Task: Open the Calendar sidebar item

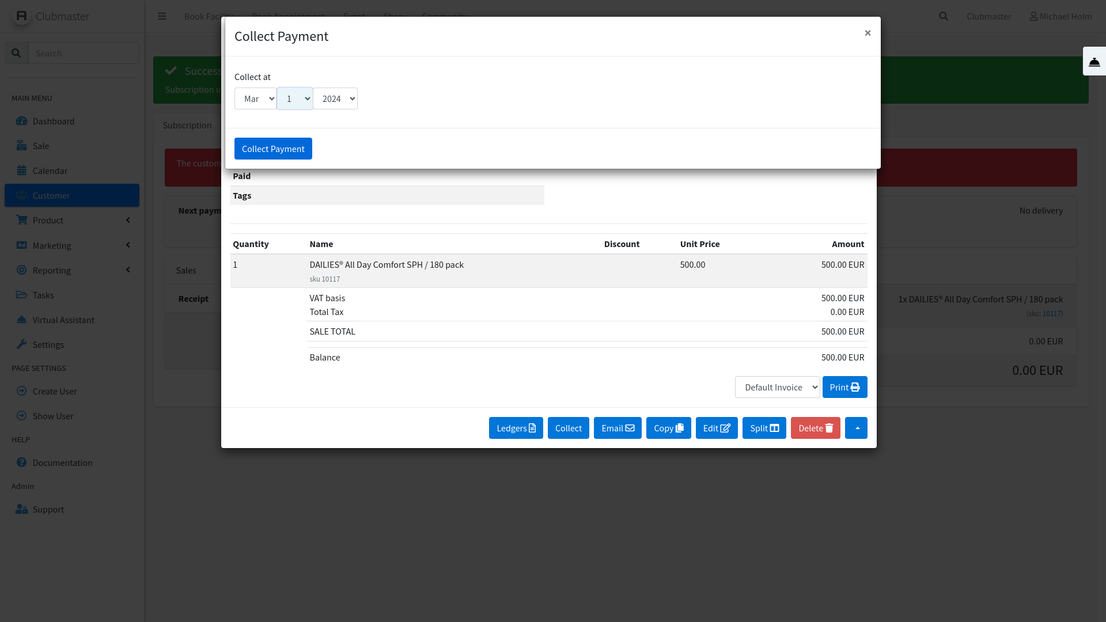Action: point(50,170)
